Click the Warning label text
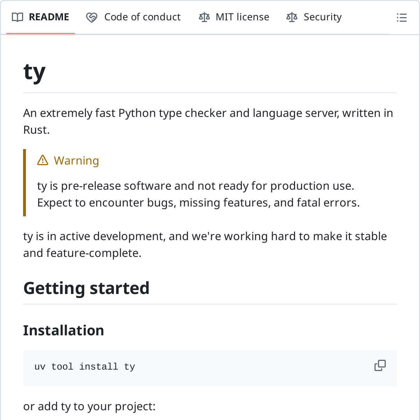 coord(76,161)
